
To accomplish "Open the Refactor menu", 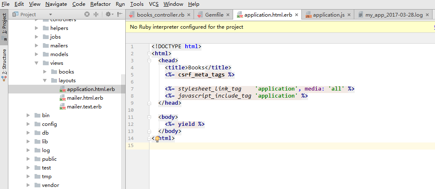I will [100, 4].
